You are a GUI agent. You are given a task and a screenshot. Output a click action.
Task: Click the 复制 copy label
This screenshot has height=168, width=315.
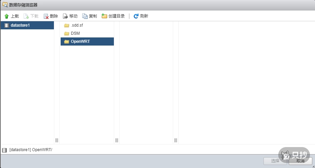pyautogui.click(x=93, y=16)
